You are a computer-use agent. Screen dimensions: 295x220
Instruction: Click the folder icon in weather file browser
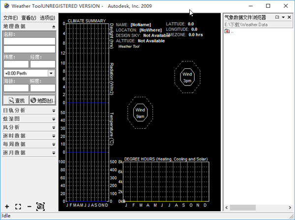coord(277,17)
